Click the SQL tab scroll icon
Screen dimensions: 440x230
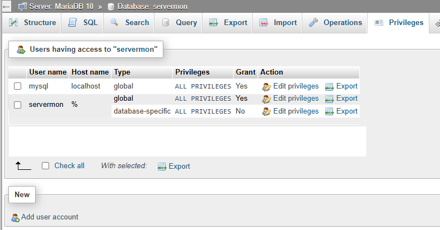72,22
